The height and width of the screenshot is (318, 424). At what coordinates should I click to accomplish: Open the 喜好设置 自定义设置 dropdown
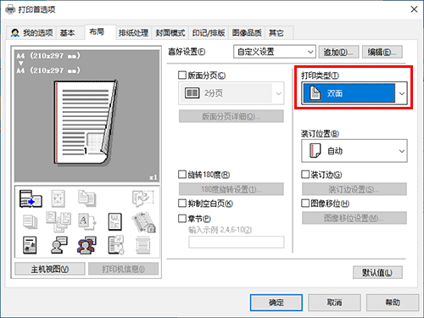coord(275,52)
